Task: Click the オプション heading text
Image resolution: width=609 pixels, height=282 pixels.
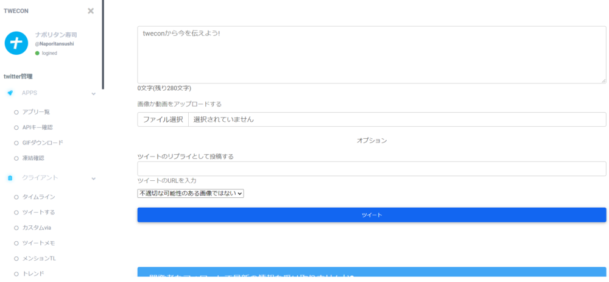Action: tap(371, 141)
